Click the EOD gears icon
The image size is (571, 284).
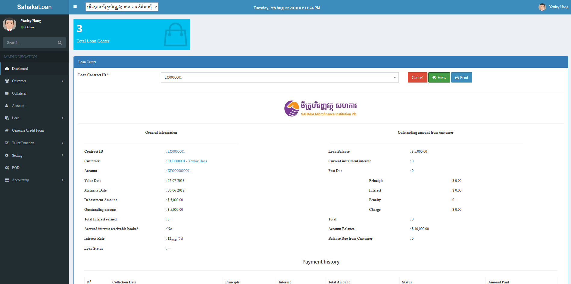[x=7, y=168]
